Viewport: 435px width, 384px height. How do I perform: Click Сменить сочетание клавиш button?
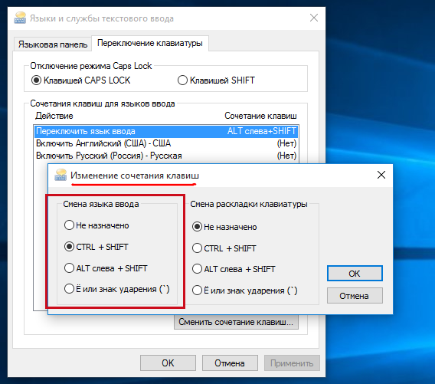236,322
